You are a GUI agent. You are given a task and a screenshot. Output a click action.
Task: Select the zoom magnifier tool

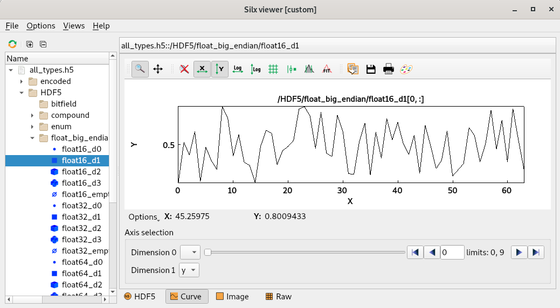pyautogui.click(x=140, y=69)
